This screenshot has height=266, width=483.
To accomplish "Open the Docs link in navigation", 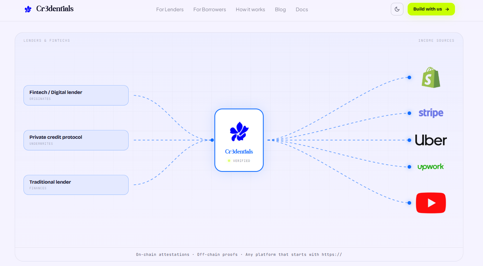I will click(x=302, y=9).
